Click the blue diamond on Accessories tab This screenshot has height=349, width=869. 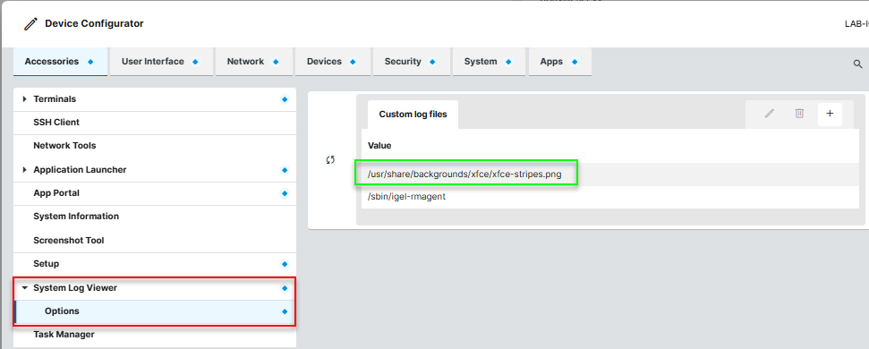90,62
